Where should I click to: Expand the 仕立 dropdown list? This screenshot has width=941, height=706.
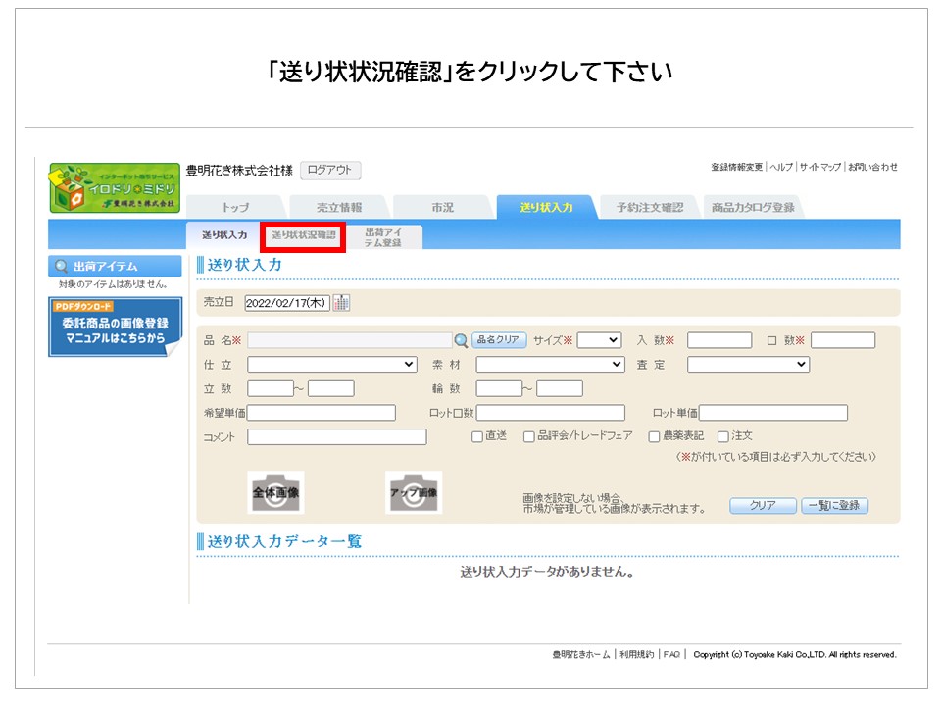(x=332, y=364)
